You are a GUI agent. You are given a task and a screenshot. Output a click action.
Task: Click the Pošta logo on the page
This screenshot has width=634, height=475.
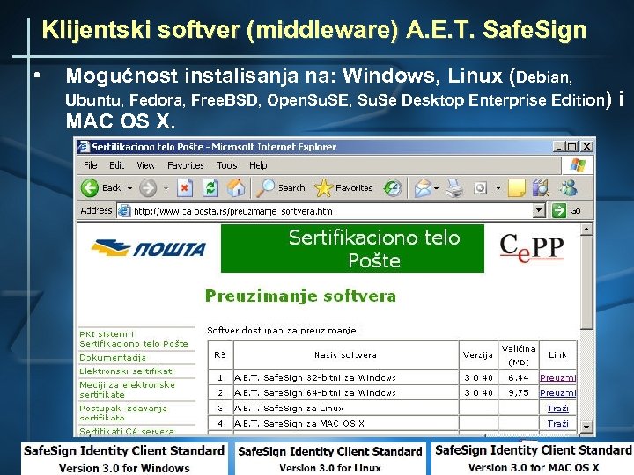coord(148,248)
